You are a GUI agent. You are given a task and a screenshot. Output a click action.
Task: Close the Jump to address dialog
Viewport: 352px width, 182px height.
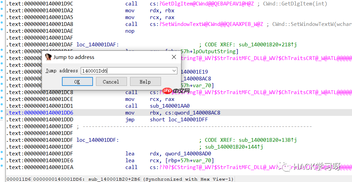pos(174,57)
